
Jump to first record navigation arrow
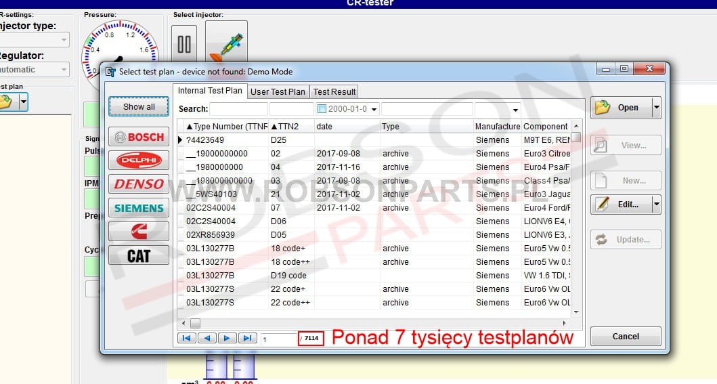pyautogui.click(x=186, y=338)
